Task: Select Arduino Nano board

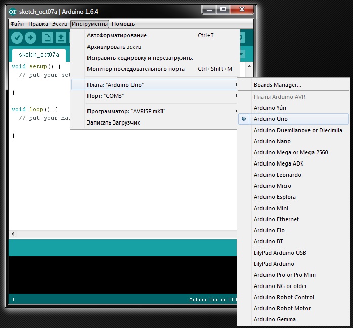Action: point(293,141)
